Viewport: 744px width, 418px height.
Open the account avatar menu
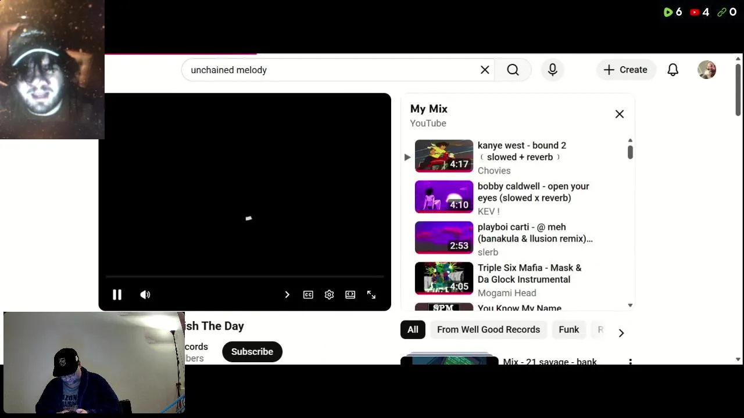click(x=707, y=70)
